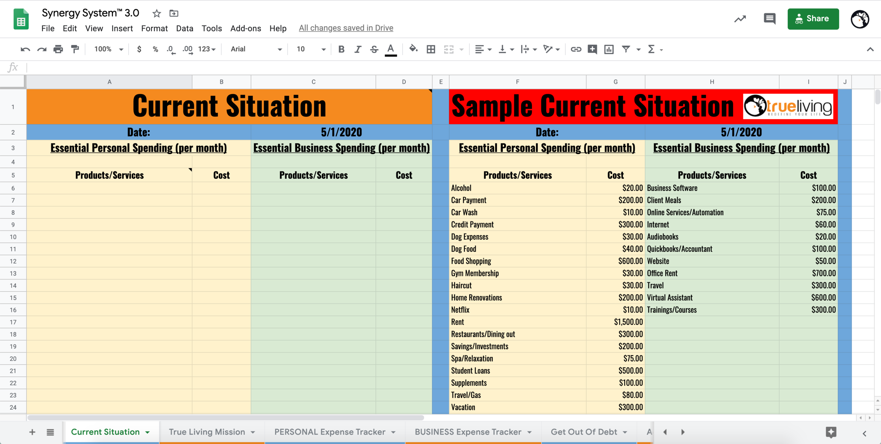Create a filter with funnel icon
Screen dimensions: 881x444
(626, 49)
